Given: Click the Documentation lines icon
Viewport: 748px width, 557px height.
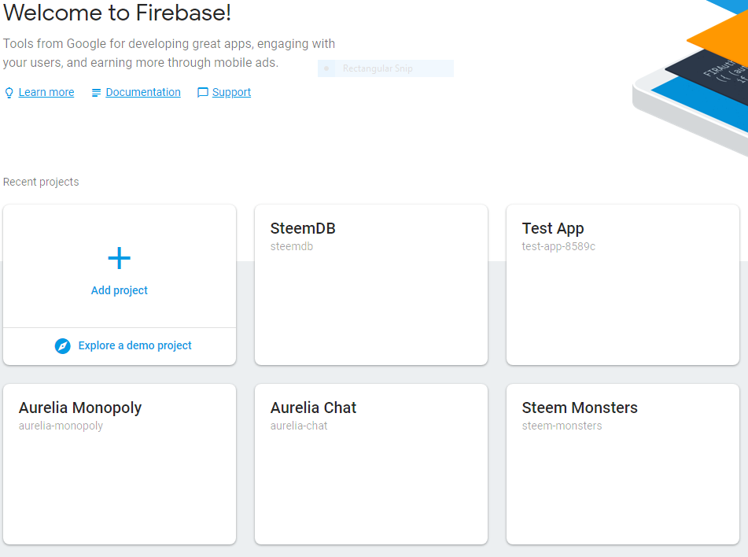Looking at the screenshot, I should click(x=96, y=93).
